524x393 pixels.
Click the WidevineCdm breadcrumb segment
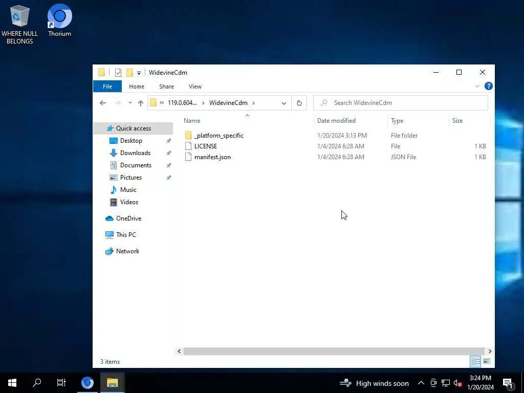(x=228, y=102)
